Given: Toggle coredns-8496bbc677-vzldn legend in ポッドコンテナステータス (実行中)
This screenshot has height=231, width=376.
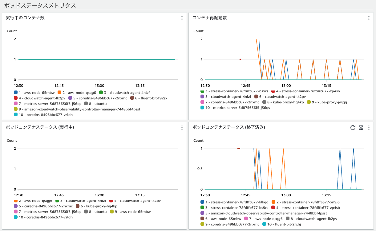Looking at the screenshot, I should click(x=43, y=217).
